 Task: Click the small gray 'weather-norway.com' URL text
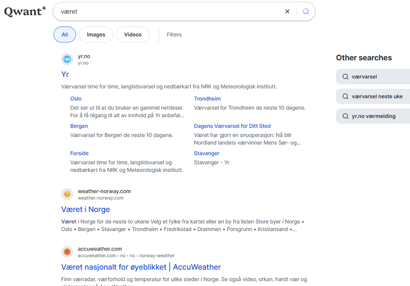(100, 198)
